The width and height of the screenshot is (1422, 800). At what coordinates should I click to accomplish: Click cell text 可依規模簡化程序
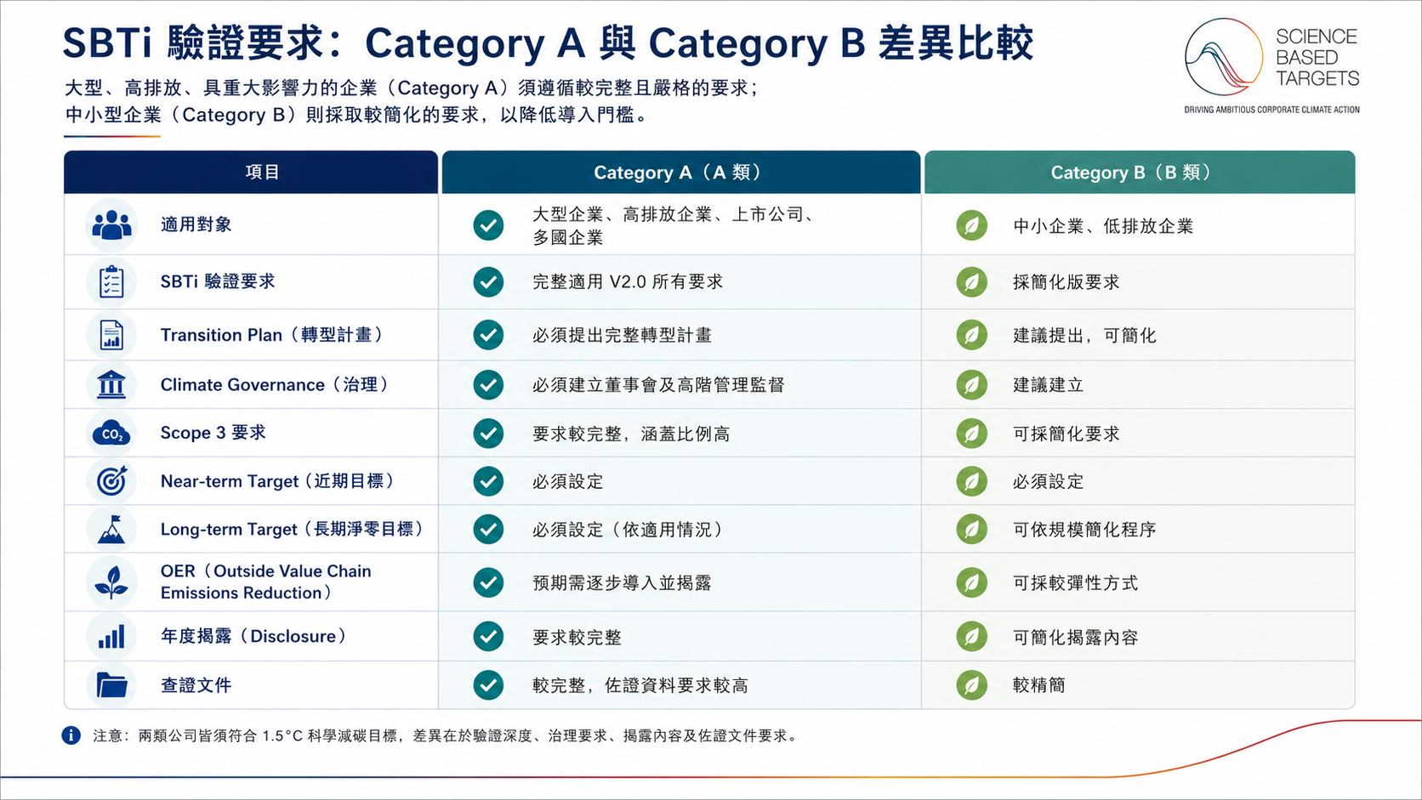click(1084, 530)
